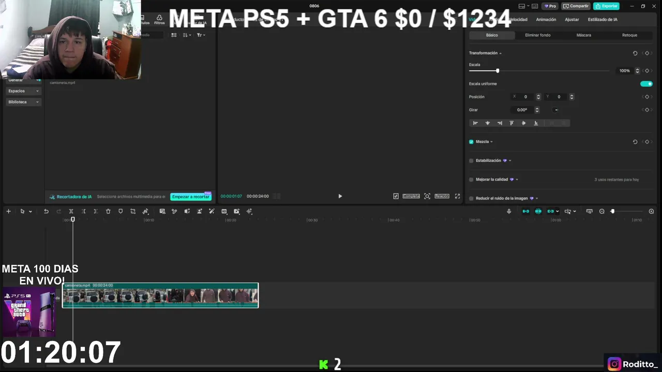Viewport: 662px width, 372px height.
Task: Click the Escala slider handle
Action: pos(498,71)
